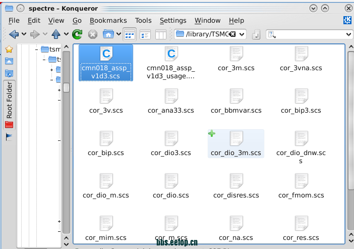Select cmn018_assp_v1d3.scs file
Viewport: 354px width, 249px height.
106,63
